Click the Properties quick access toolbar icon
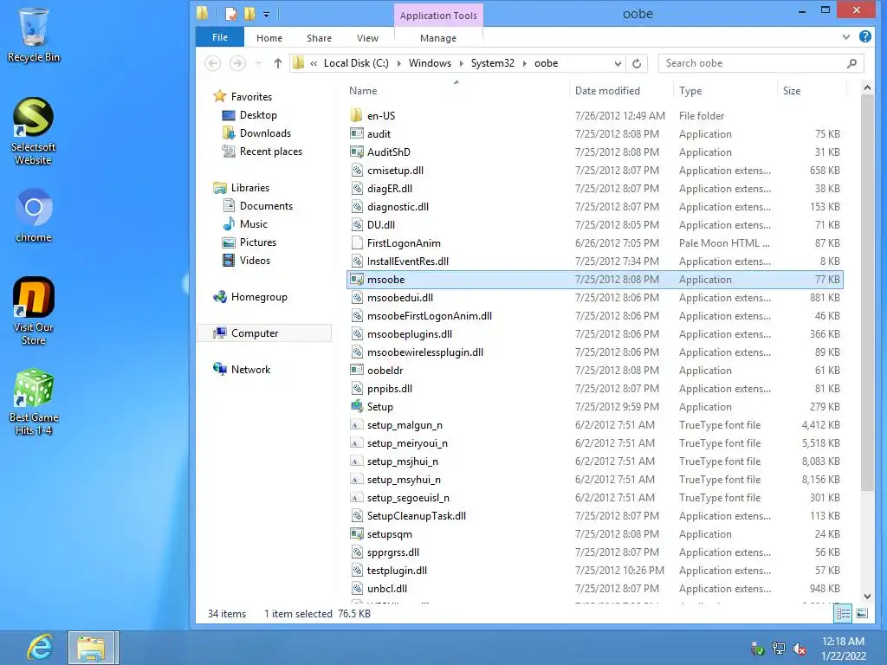This screenshot has width=887, height=665. coord(230,14)
